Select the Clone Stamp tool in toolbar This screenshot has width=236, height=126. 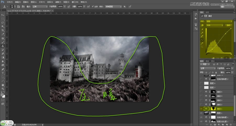point(3,46)
